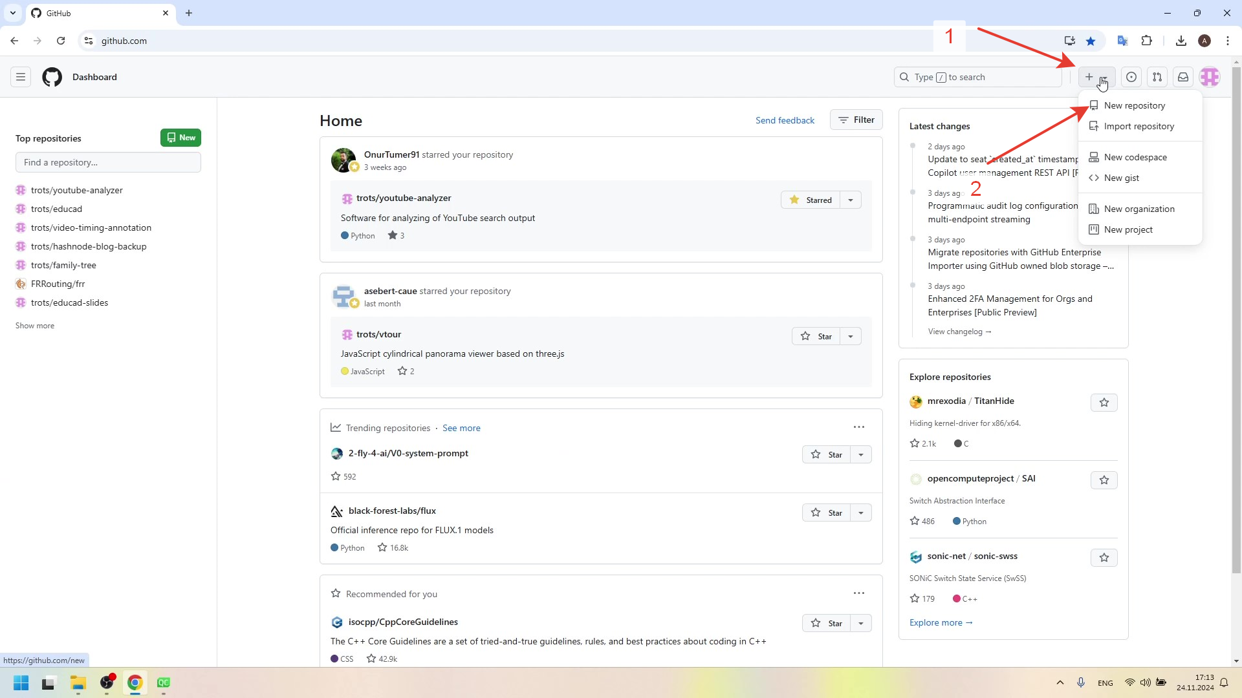The image size is (1242, 698).
Task: Focus the Find a repository field
Action: [x=108, y=162]
